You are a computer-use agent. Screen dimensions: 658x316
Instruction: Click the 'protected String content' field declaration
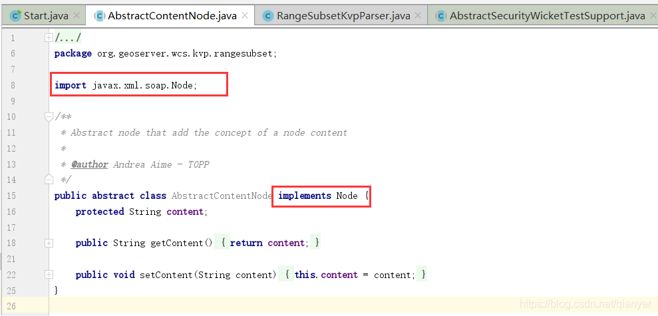tap(142, 212)
